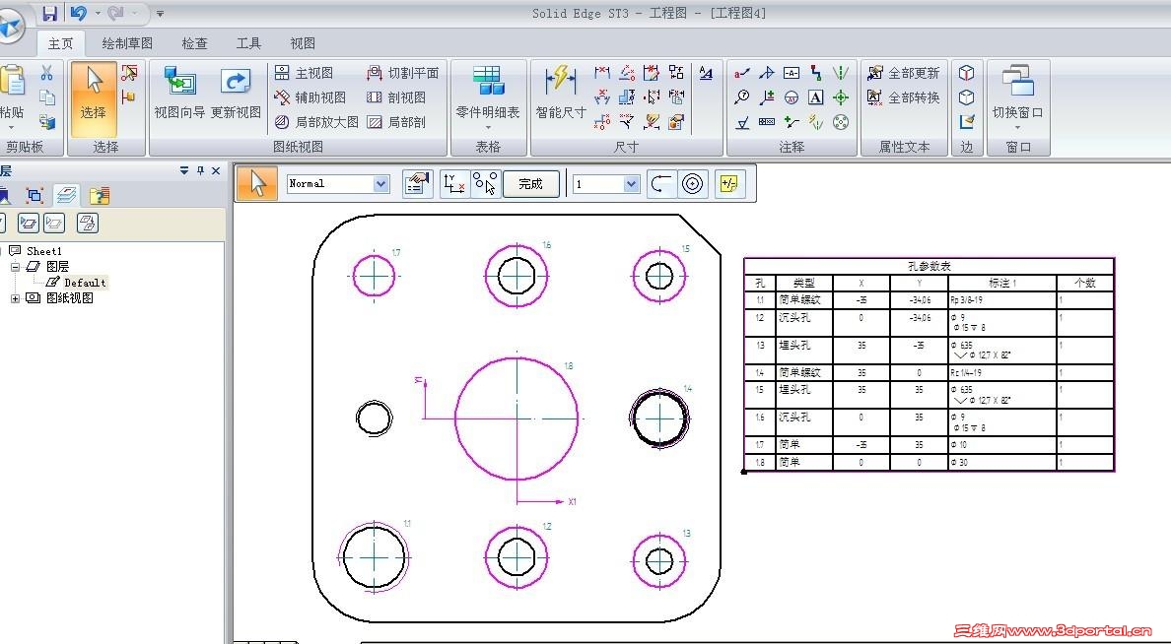Toggle the yellow +/- note icon

click(x=728, y=183)
